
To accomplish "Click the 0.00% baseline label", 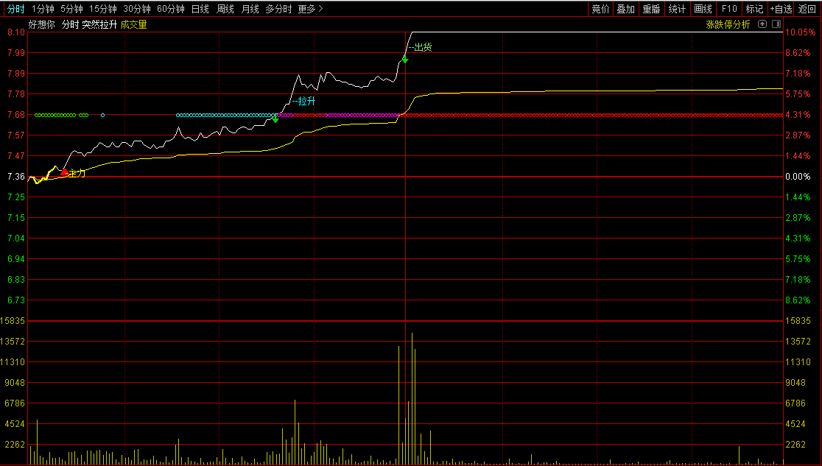I will (x=798, y=177).
